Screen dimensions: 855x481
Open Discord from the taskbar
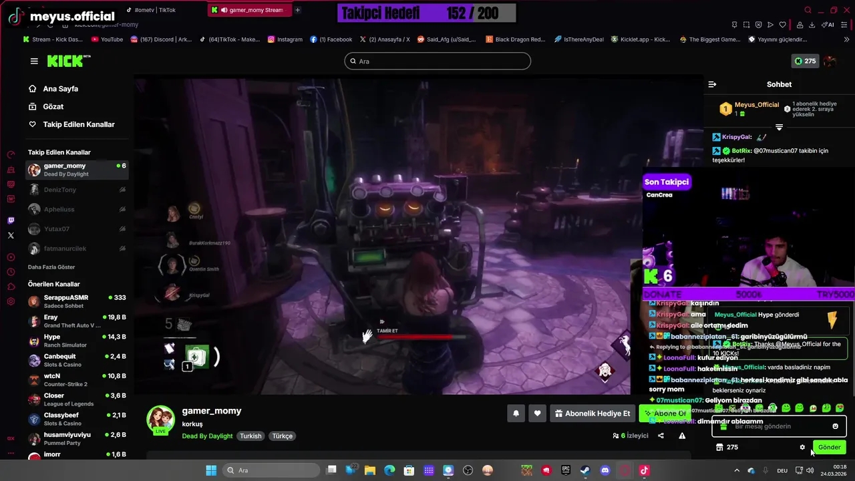605,470
